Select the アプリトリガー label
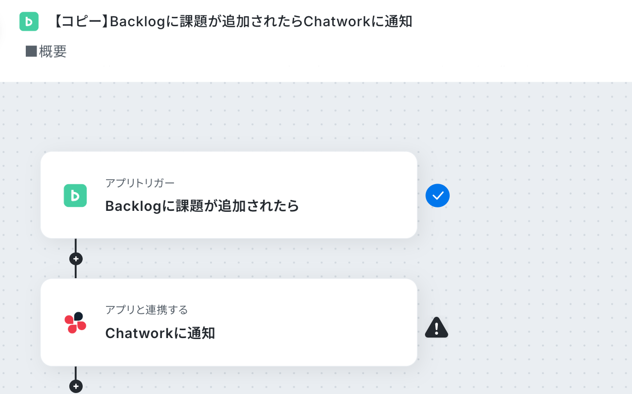632x394 pixels. click(140, 183)
